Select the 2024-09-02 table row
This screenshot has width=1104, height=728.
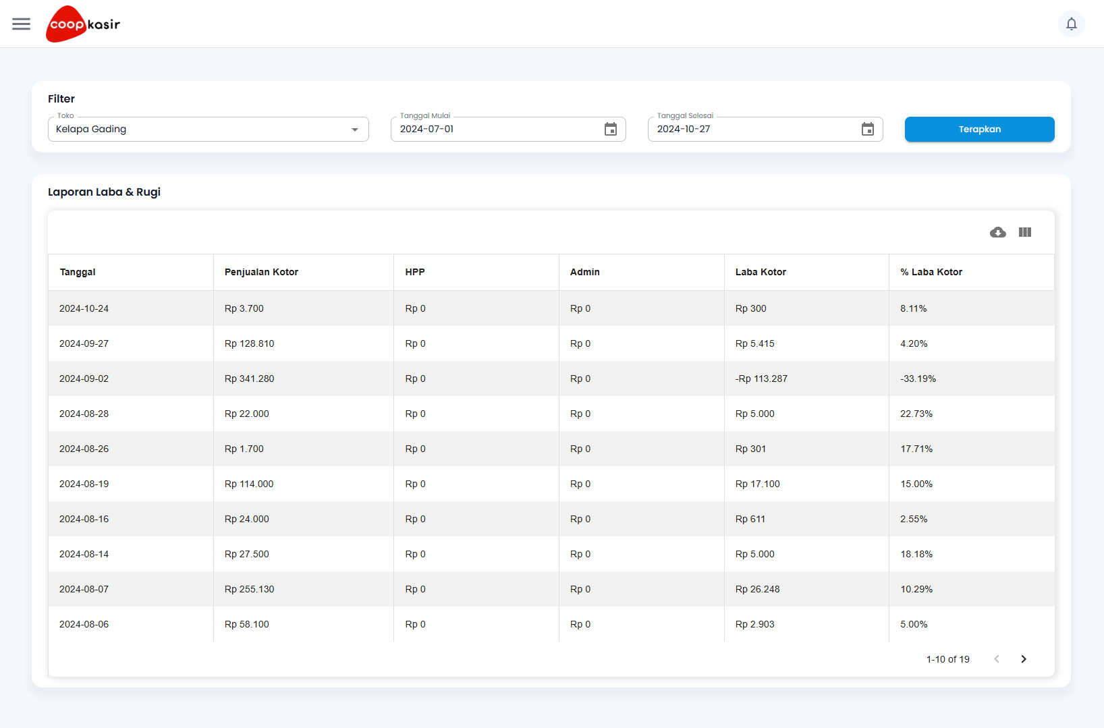click(84, 379)
